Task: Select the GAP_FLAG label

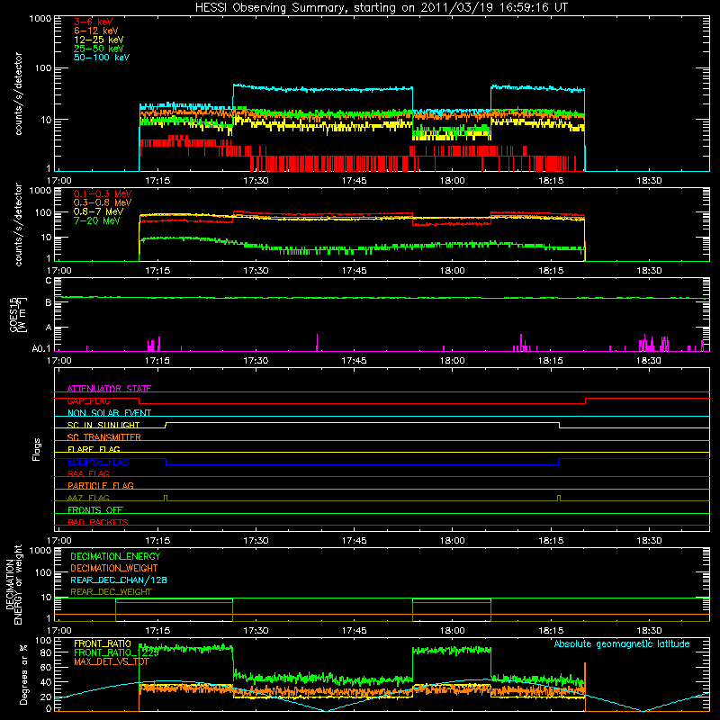Action: click(x=88, y=400)
